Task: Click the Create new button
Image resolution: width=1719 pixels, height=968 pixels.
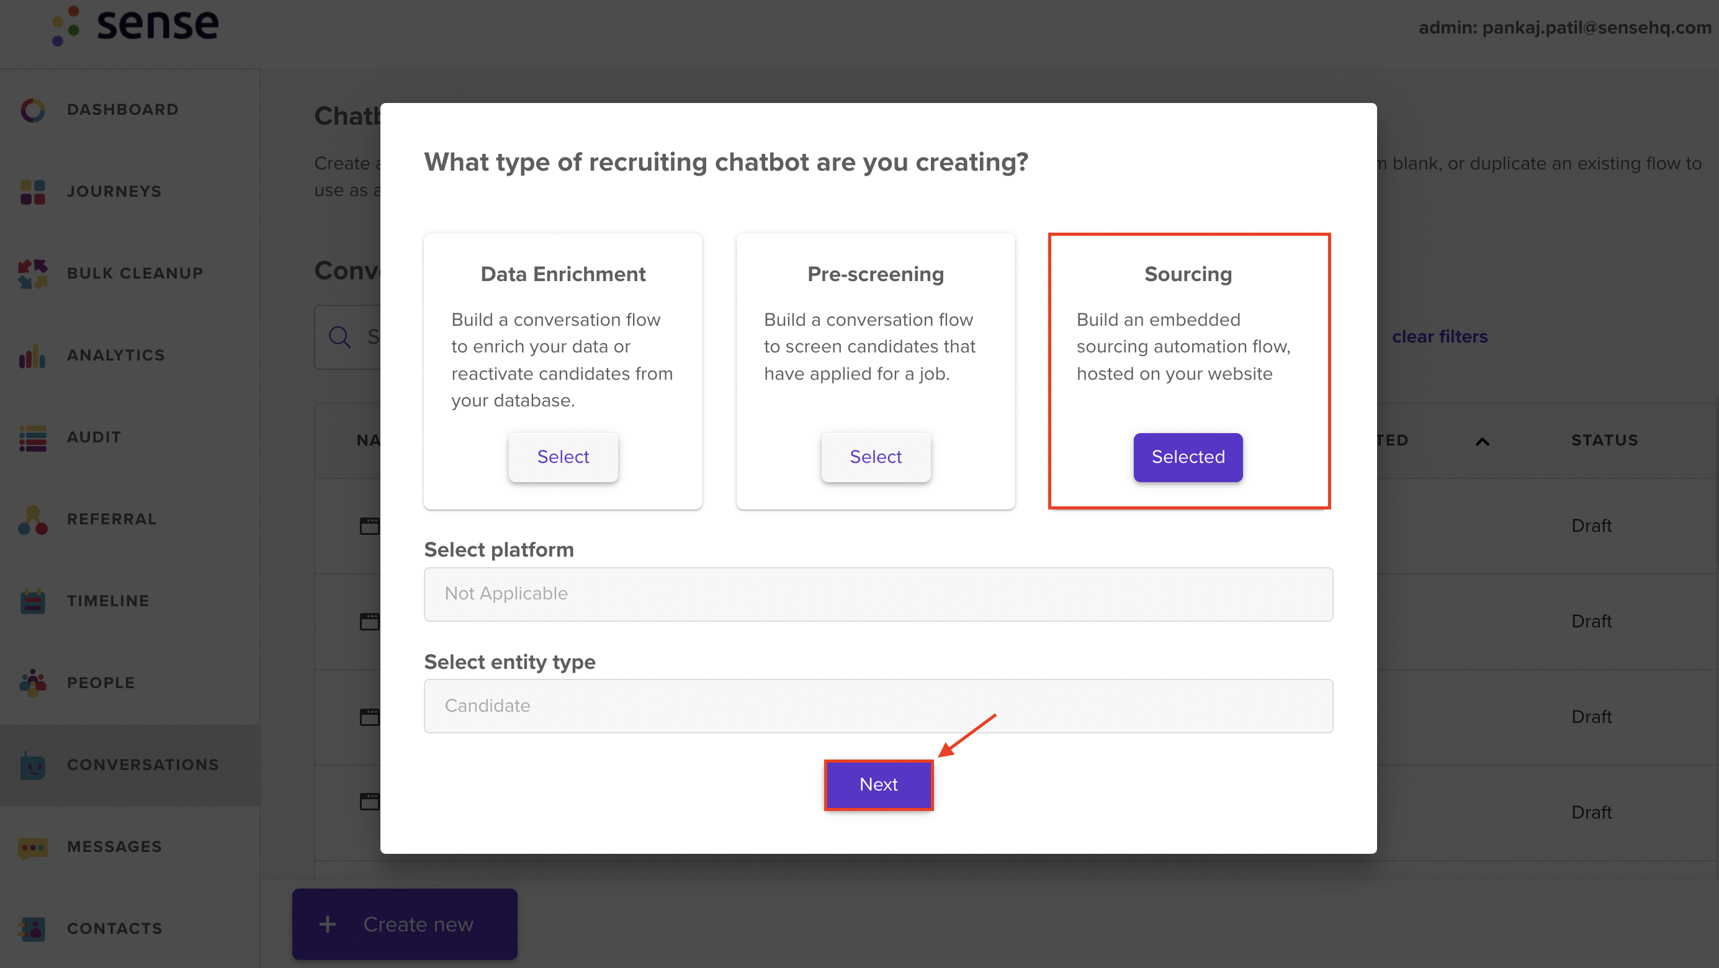Action: pos(405,924)
